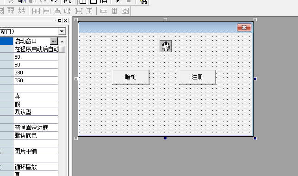This screenshot has width=298, height=176.
Task: Float the property panel with the square button
Action: pos(60,20)
